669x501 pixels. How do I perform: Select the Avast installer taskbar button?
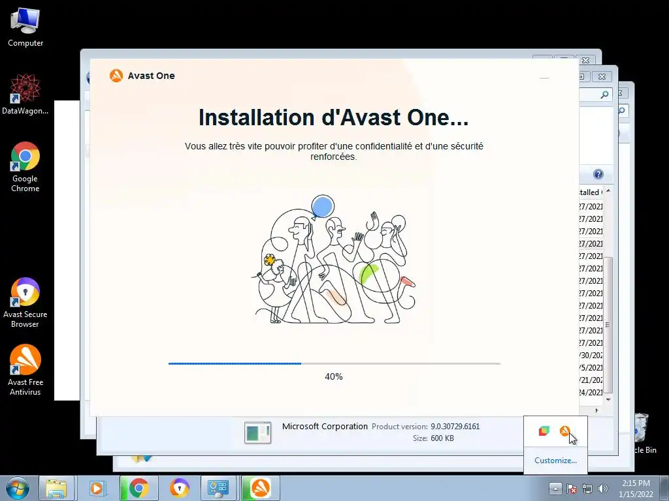260,488
